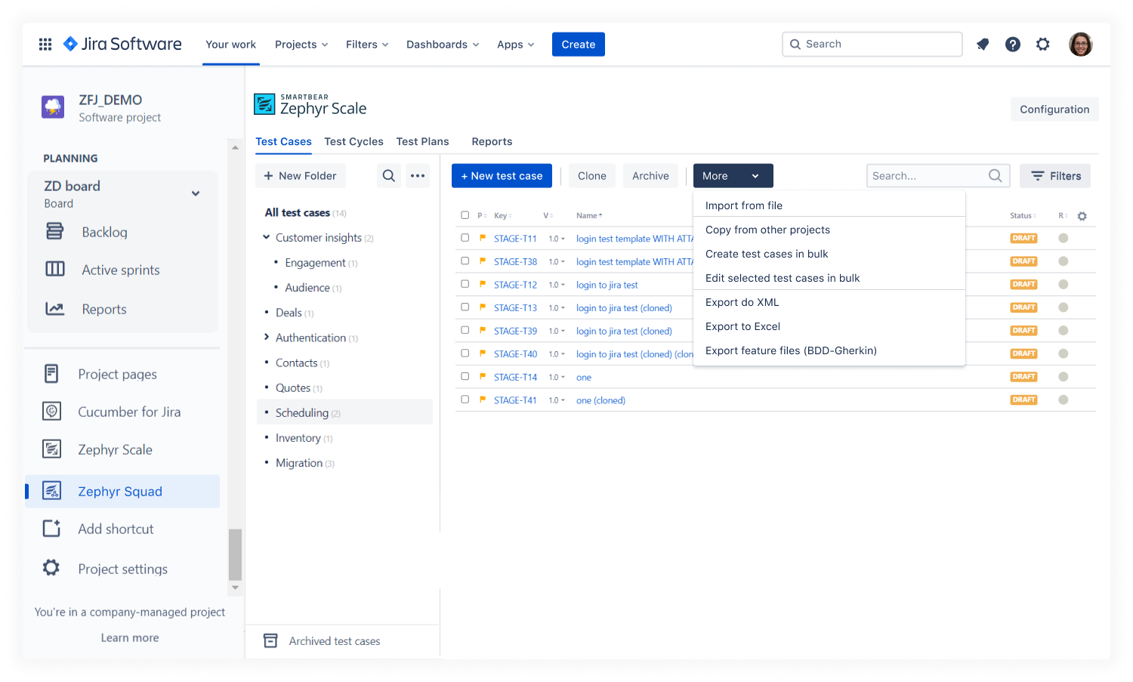This screenshot has width=1133, height=682.
Task: Open Zephyr Squad in the sidebar
Action: click(122, 492)
